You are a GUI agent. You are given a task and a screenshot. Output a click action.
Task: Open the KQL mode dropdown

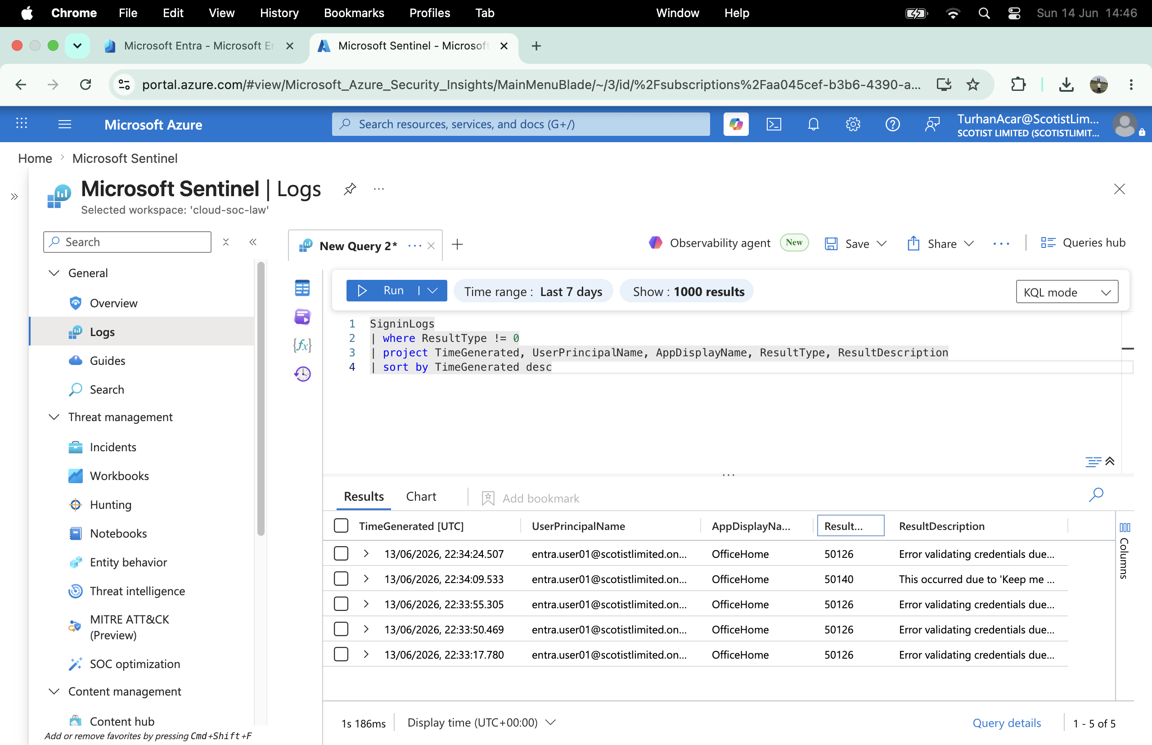click(x=1067, y=292)
